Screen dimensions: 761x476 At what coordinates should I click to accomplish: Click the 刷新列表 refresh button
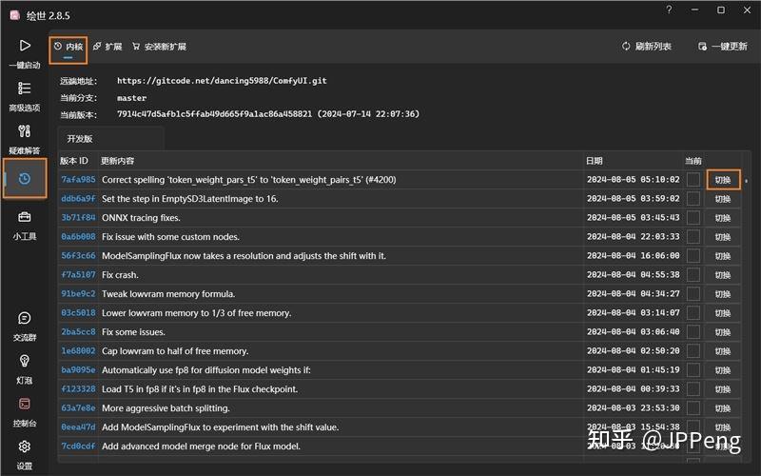[x=647, y=46]
